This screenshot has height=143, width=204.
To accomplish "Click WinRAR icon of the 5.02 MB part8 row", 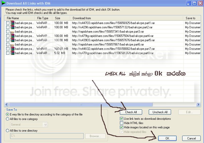I will (12, 53).
